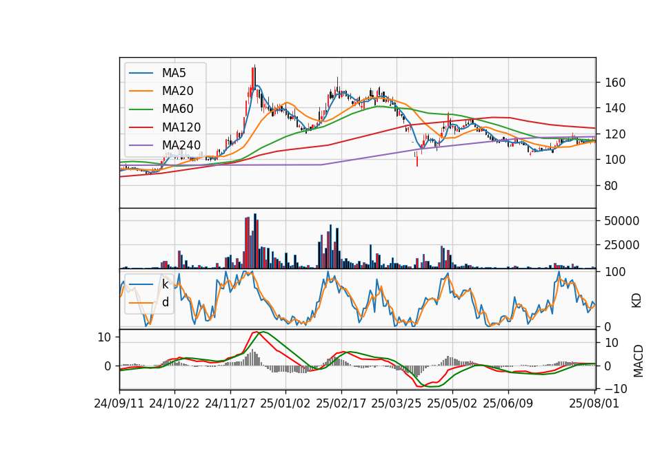
Task: Click the 25/03/25 date axis label
Action: [x=397, y=403]
